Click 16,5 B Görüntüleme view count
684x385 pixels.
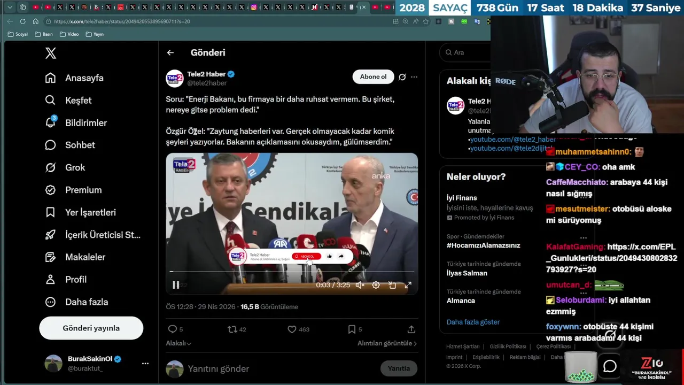pyautogui.click(x=269, y=307)
